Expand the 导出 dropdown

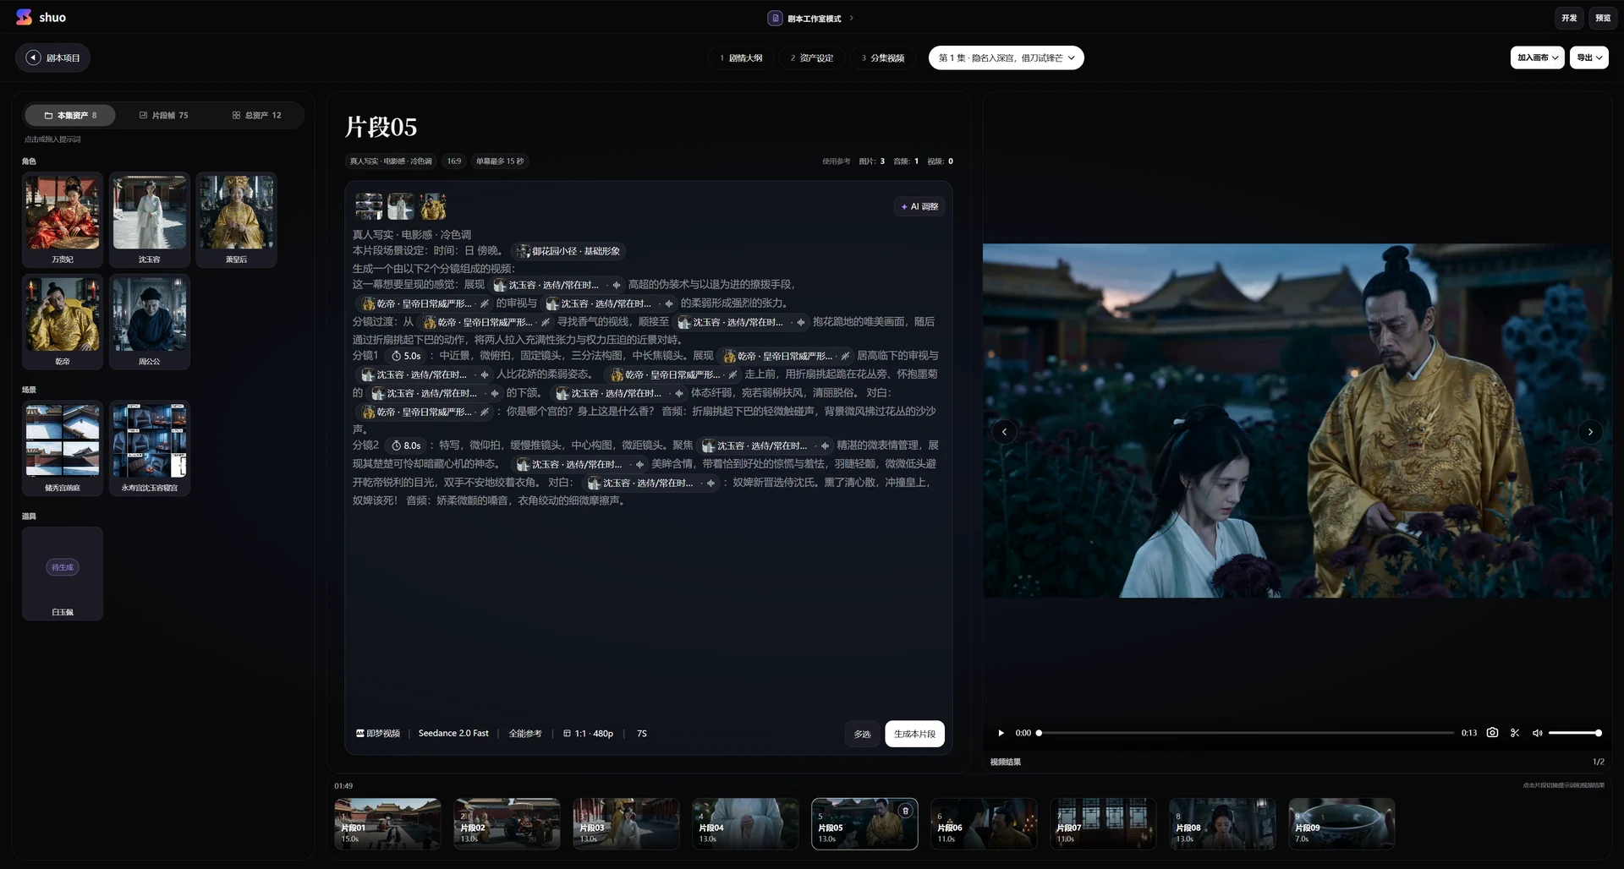tap(1589, 57)
